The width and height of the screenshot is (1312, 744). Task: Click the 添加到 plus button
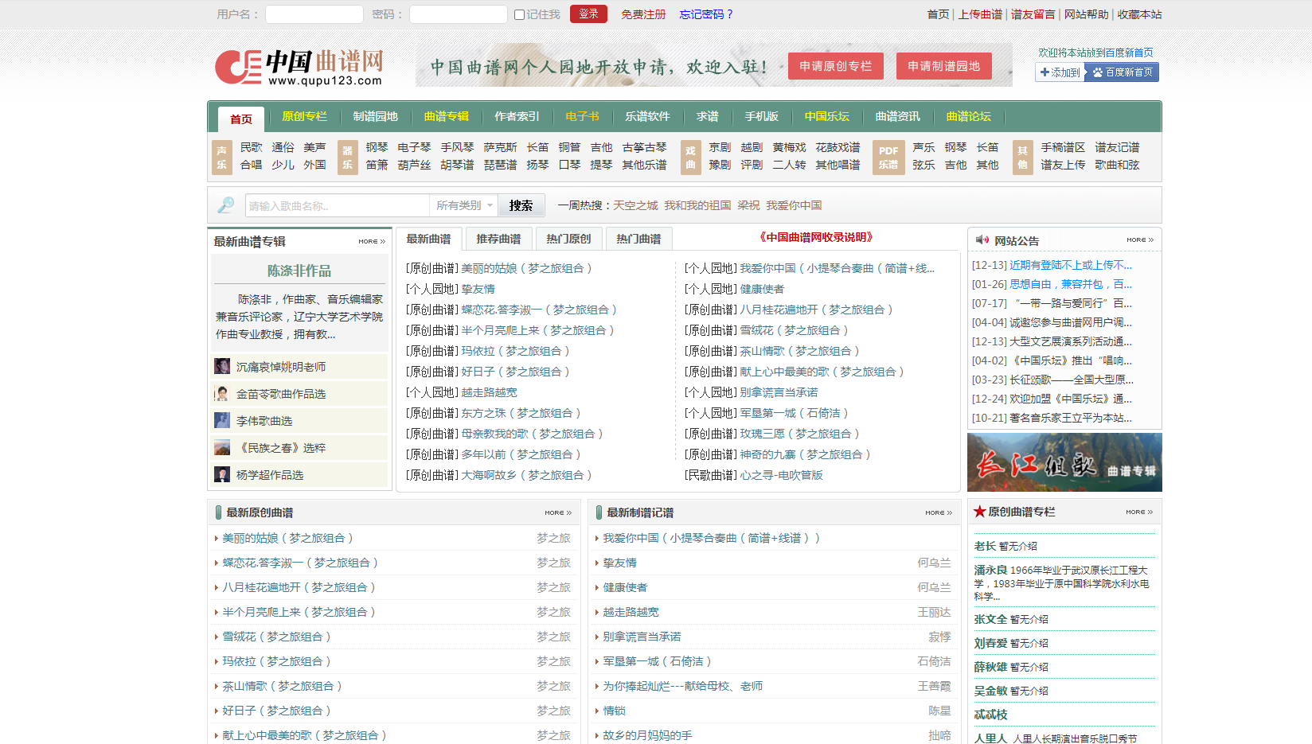click(1060, 72)
